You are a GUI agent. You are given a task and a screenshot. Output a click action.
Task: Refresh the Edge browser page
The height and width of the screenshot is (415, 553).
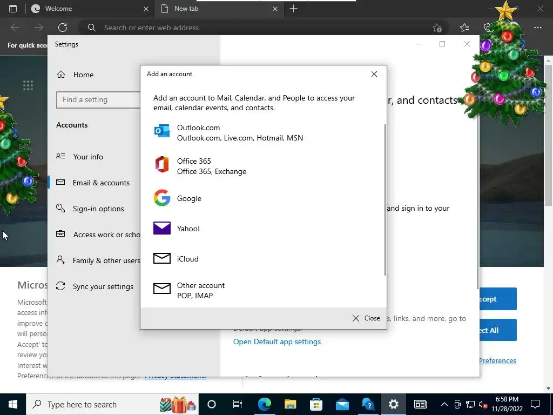tap(63, 28)
